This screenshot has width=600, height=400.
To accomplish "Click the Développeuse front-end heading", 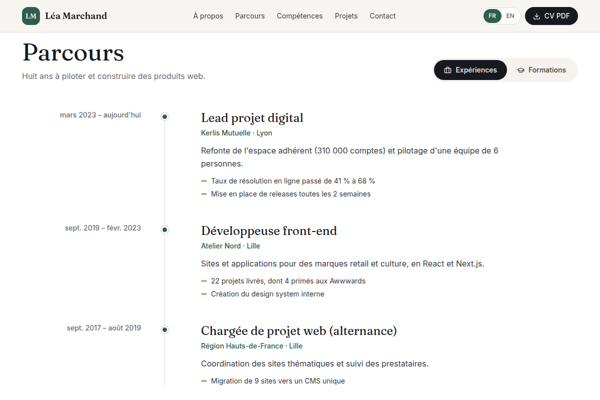I will click(x=269, y=231).
